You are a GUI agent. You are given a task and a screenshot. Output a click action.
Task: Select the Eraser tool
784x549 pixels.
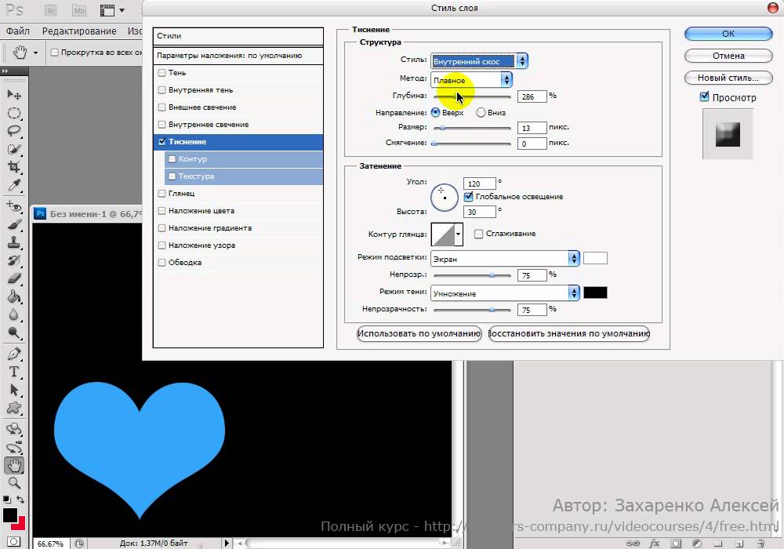[14, 278]
